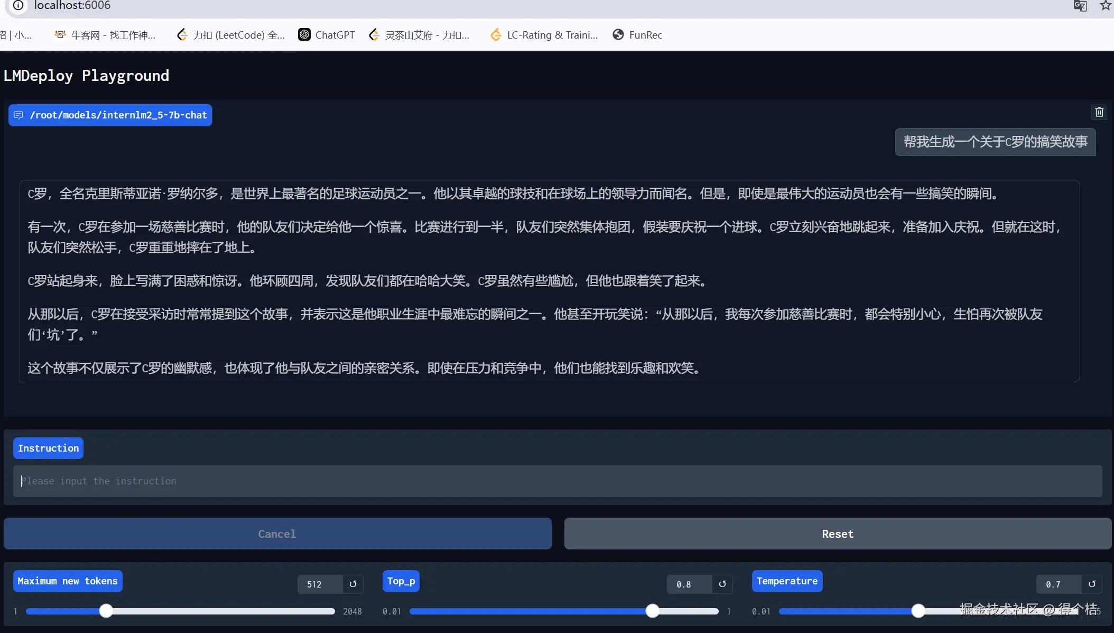
Task: Click the bookmark star icon
Action: (x=1105, y=6)
